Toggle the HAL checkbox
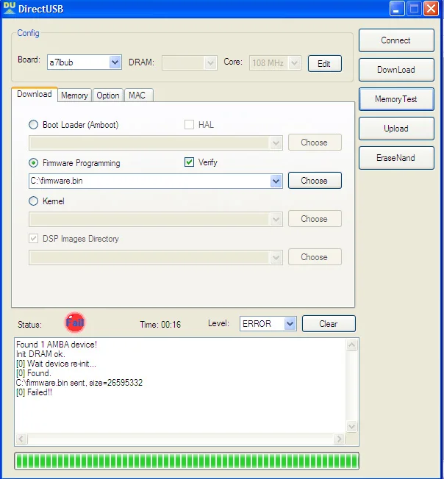 pyautogui.click(x=189, y=125)
